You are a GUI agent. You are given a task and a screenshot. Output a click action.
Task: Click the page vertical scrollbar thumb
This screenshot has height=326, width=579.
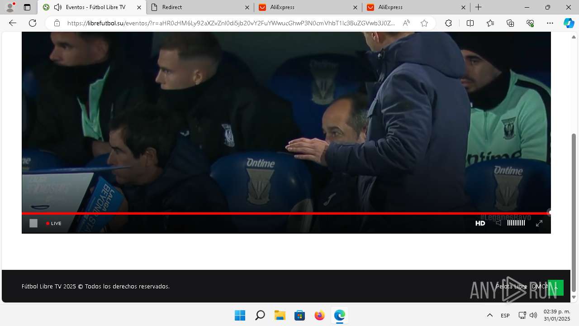point(574,212)
